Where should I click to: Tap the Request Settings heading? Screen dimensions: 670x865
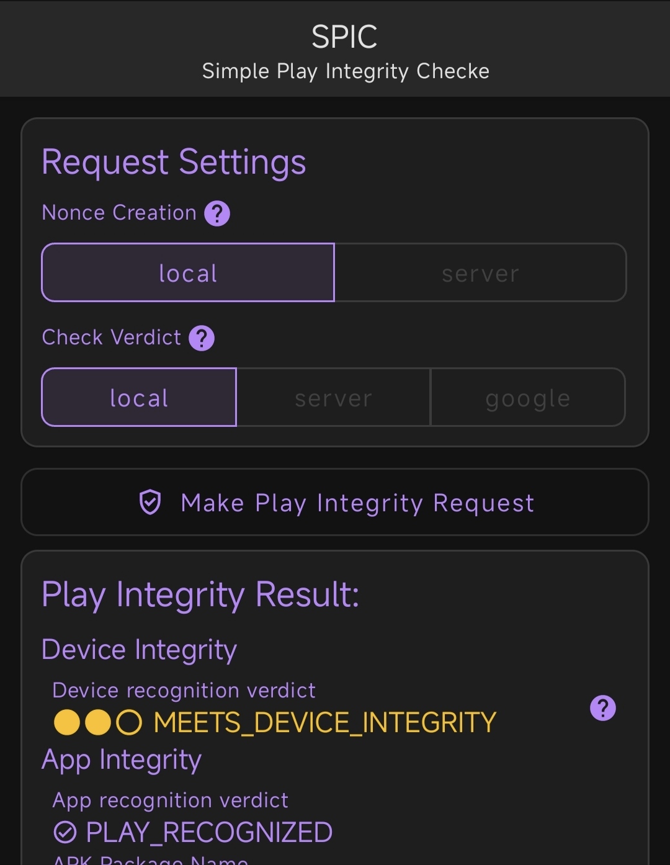click(x=174, y=163)
